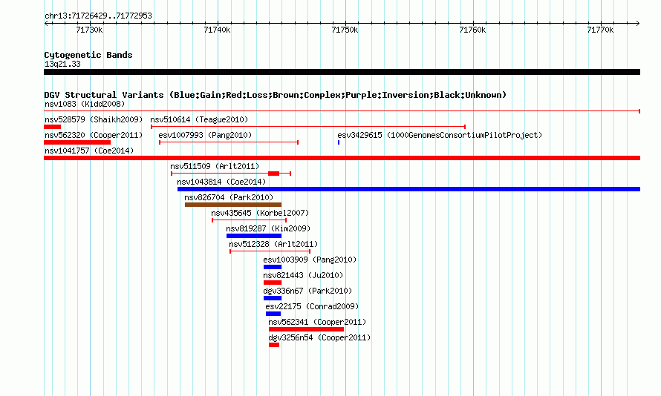Click the thin red nsv510614 span line
This screenshot has width=661, height=396.
[308, 127]
